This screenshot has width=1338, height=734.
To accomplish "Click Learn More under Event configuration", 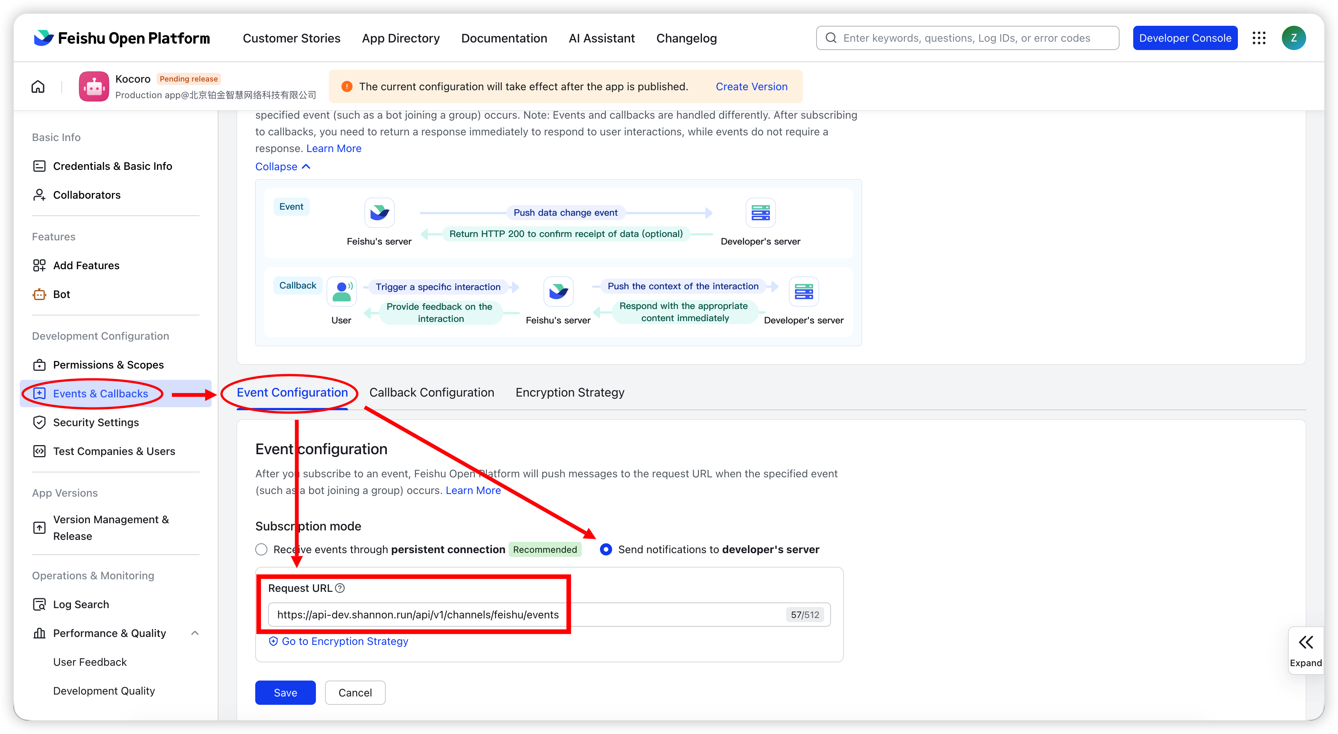I will pos(473,491).
